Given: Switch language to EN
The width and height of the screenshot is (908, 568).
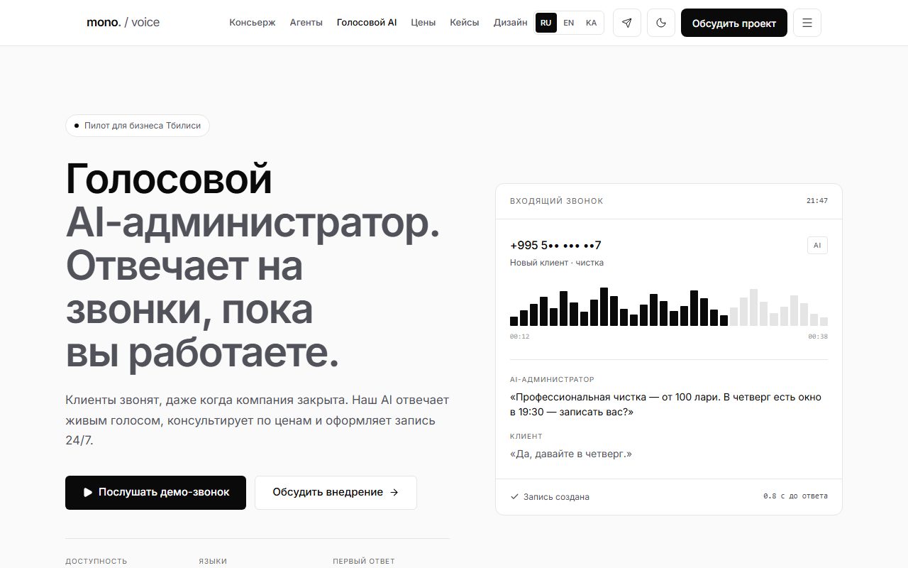Looking at the screenshot, I should pos(569,23).
